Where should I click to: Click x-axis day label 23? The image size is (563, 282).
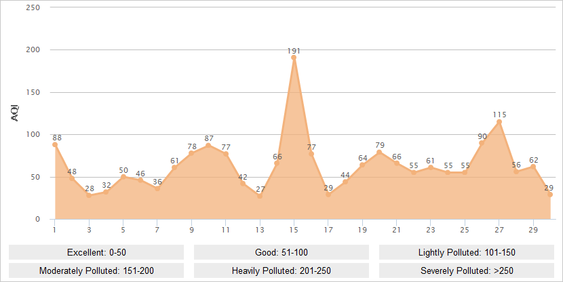coord(431,230)
